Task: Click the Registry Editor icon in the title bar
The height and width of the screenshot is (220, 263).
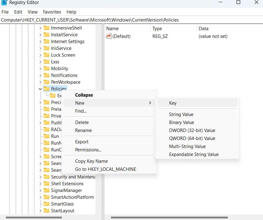Action: coord(3,2)
